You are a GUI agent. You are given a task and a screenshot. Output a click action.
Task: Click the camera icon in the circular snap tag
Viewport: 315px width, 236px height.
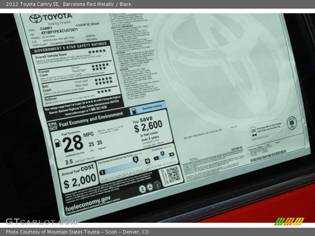pos(292,122)
